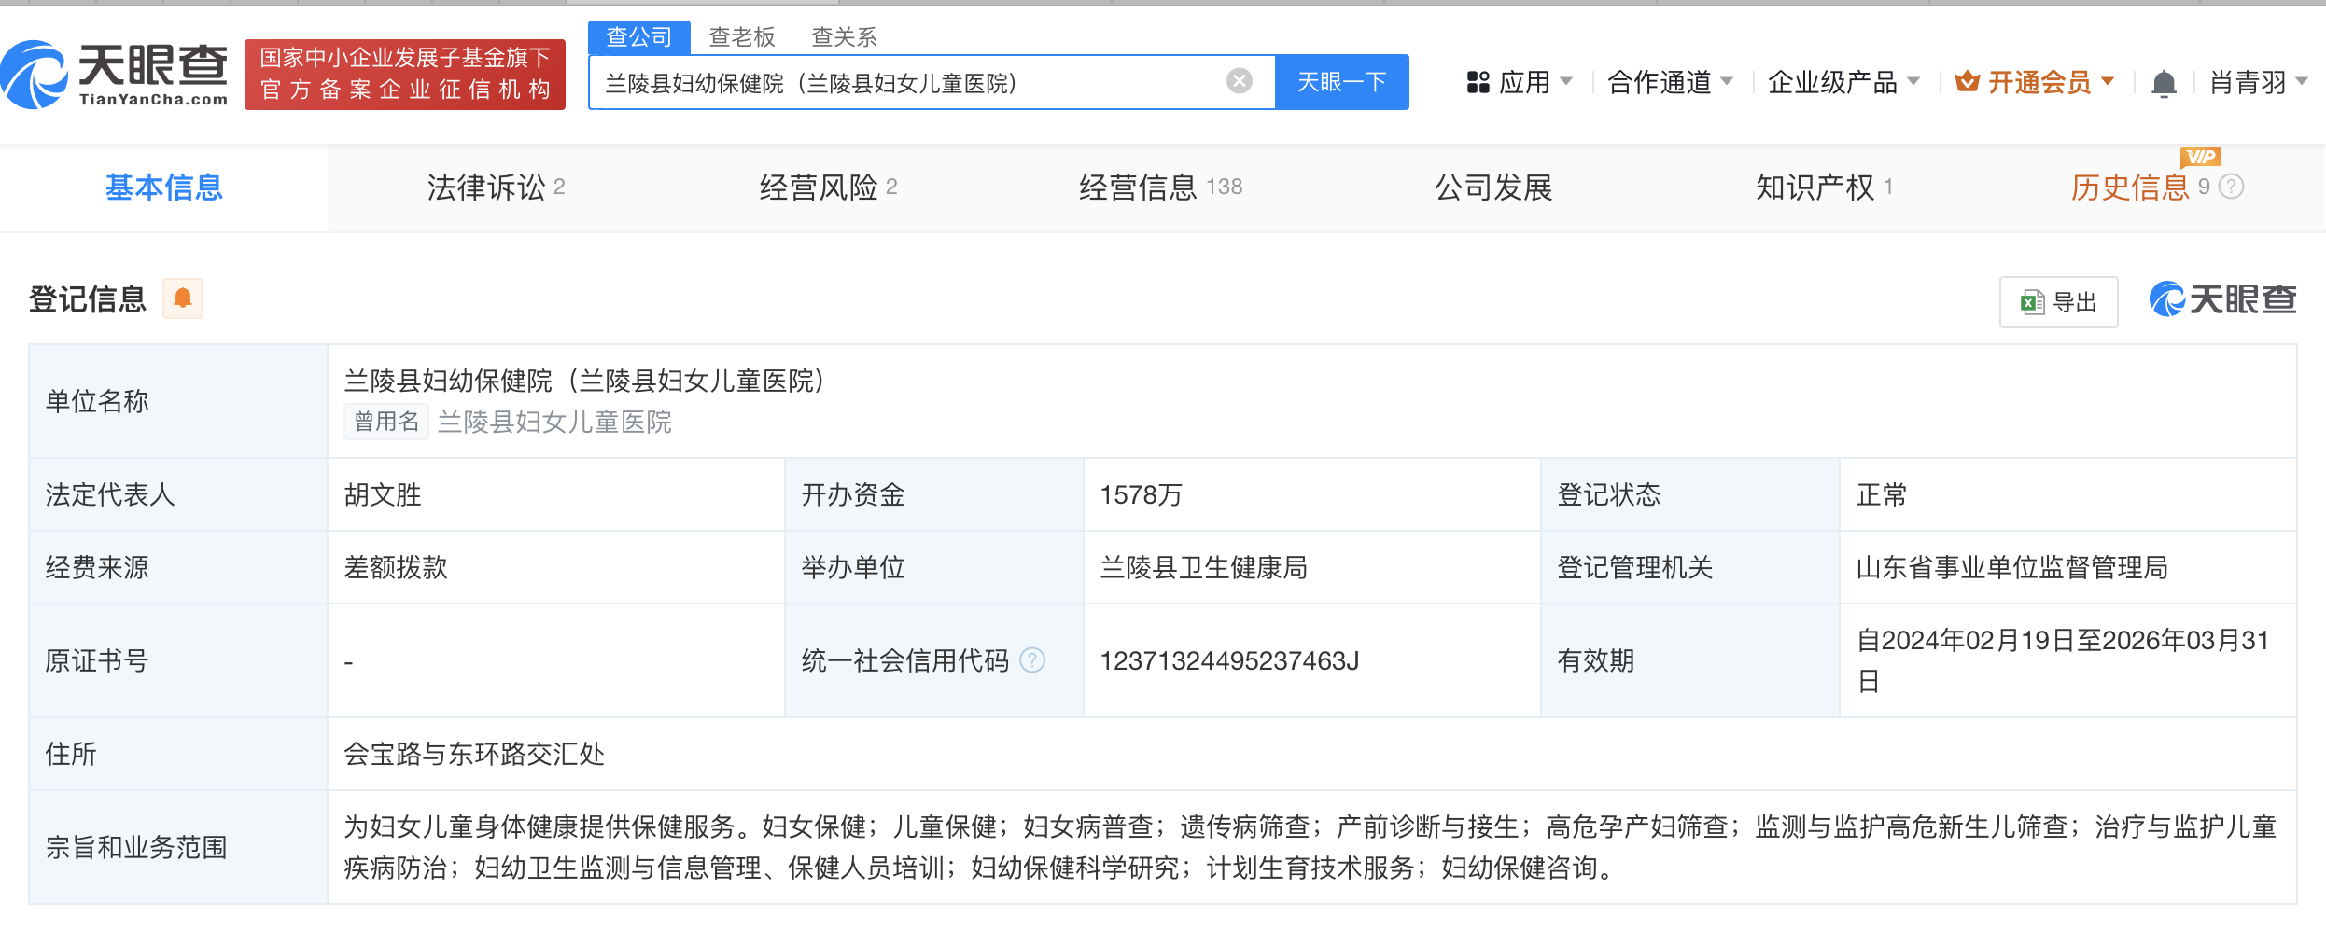Screen dimensions: 2326x944
Task: Click the VIP badge above 历史信息
Action: [2199, 158]
